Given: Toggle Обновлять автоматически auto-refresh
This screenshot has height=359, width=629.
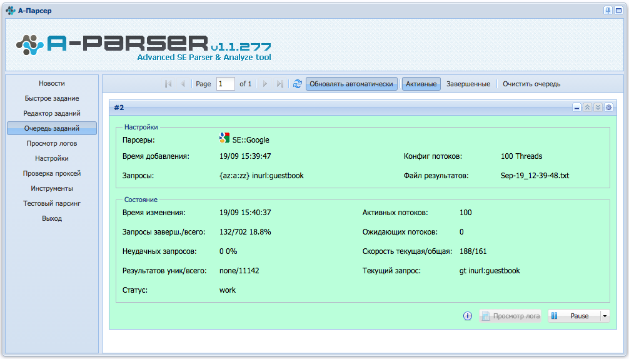Looking at the screenshot, I should 351,84.
